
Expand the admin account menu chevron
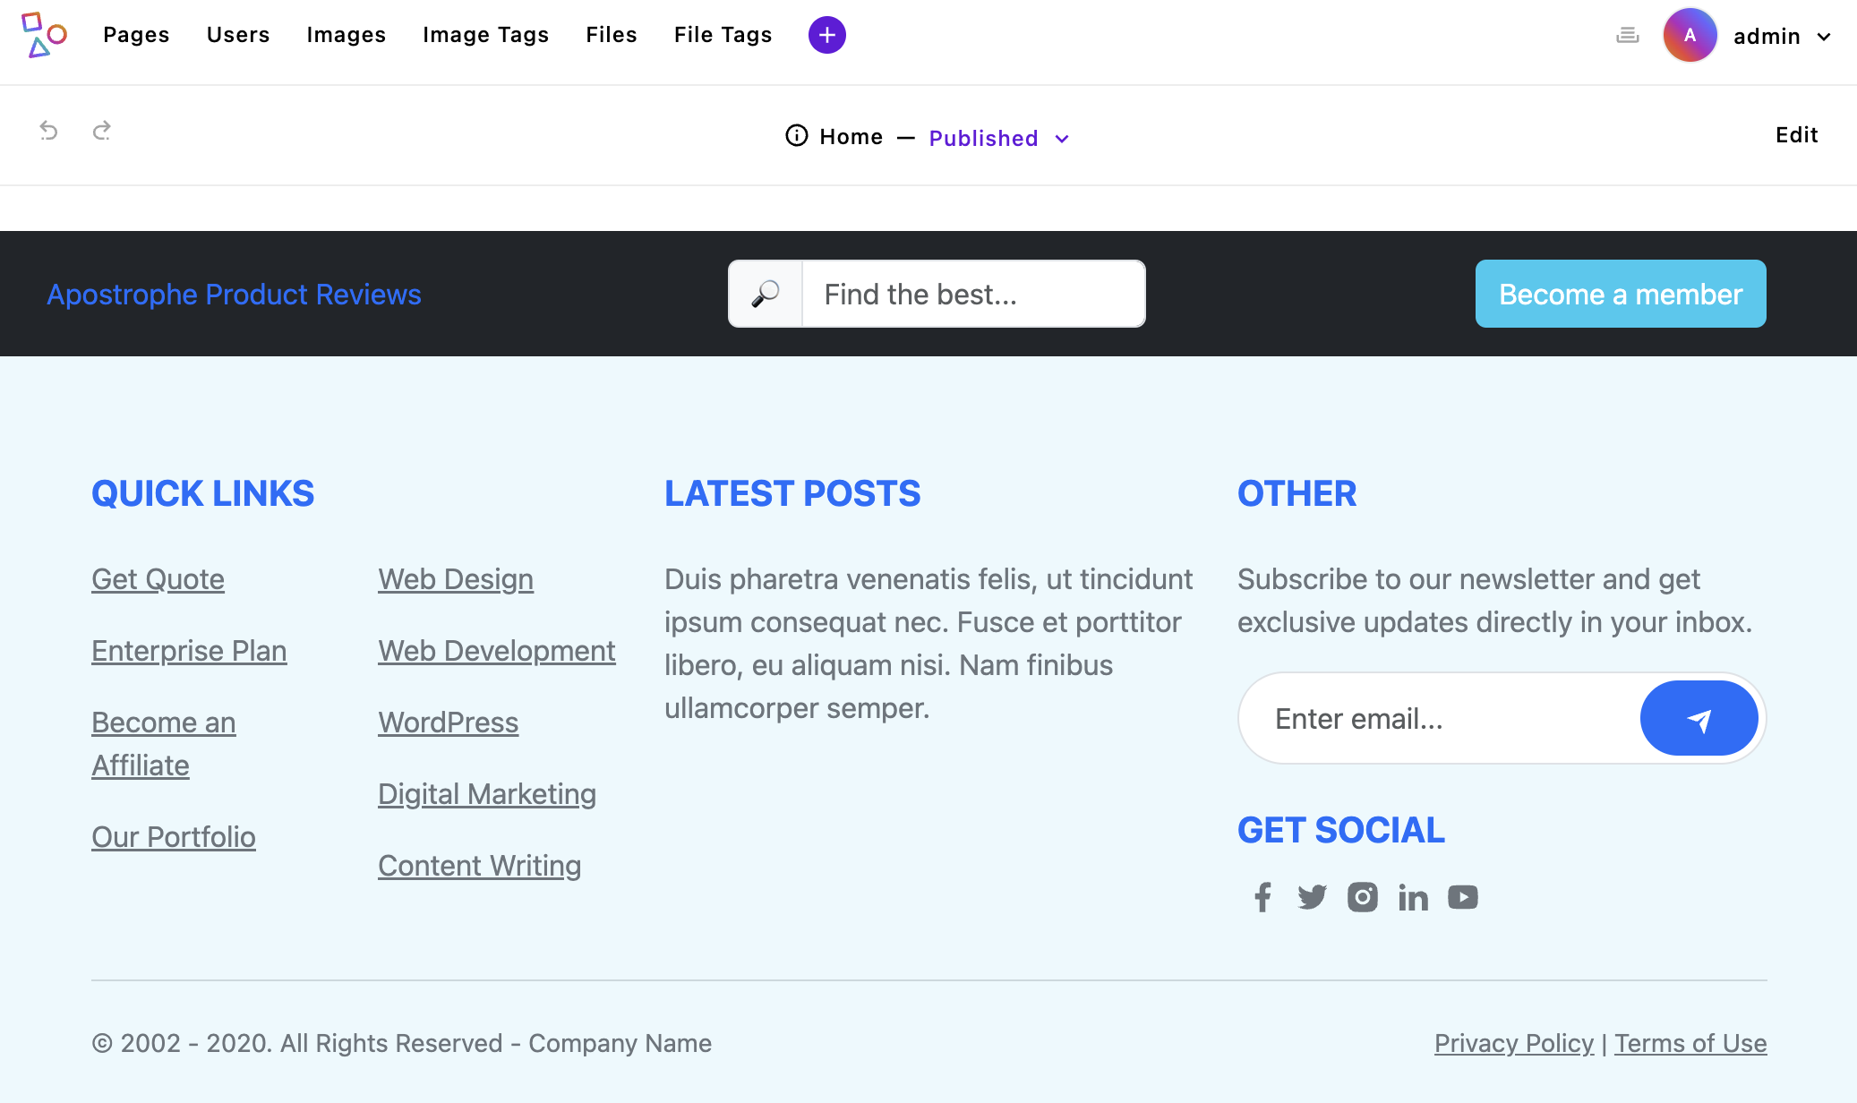(1825, 37)
